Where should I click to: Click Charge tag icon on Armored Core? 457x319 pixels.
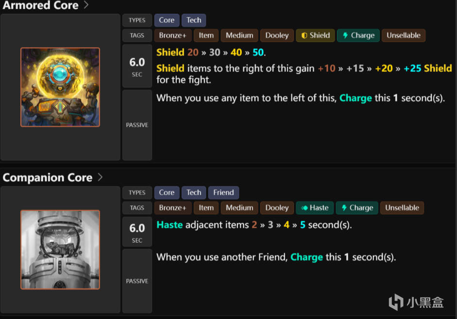[x=346, y=35]
